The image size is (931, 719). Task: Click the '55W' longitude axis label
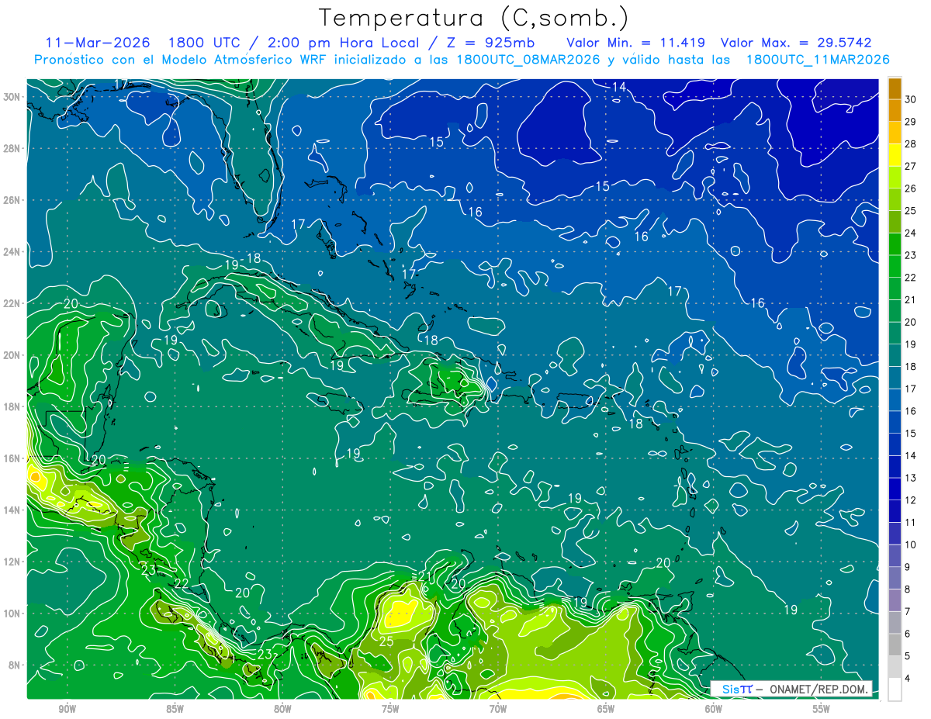(822, 709)
